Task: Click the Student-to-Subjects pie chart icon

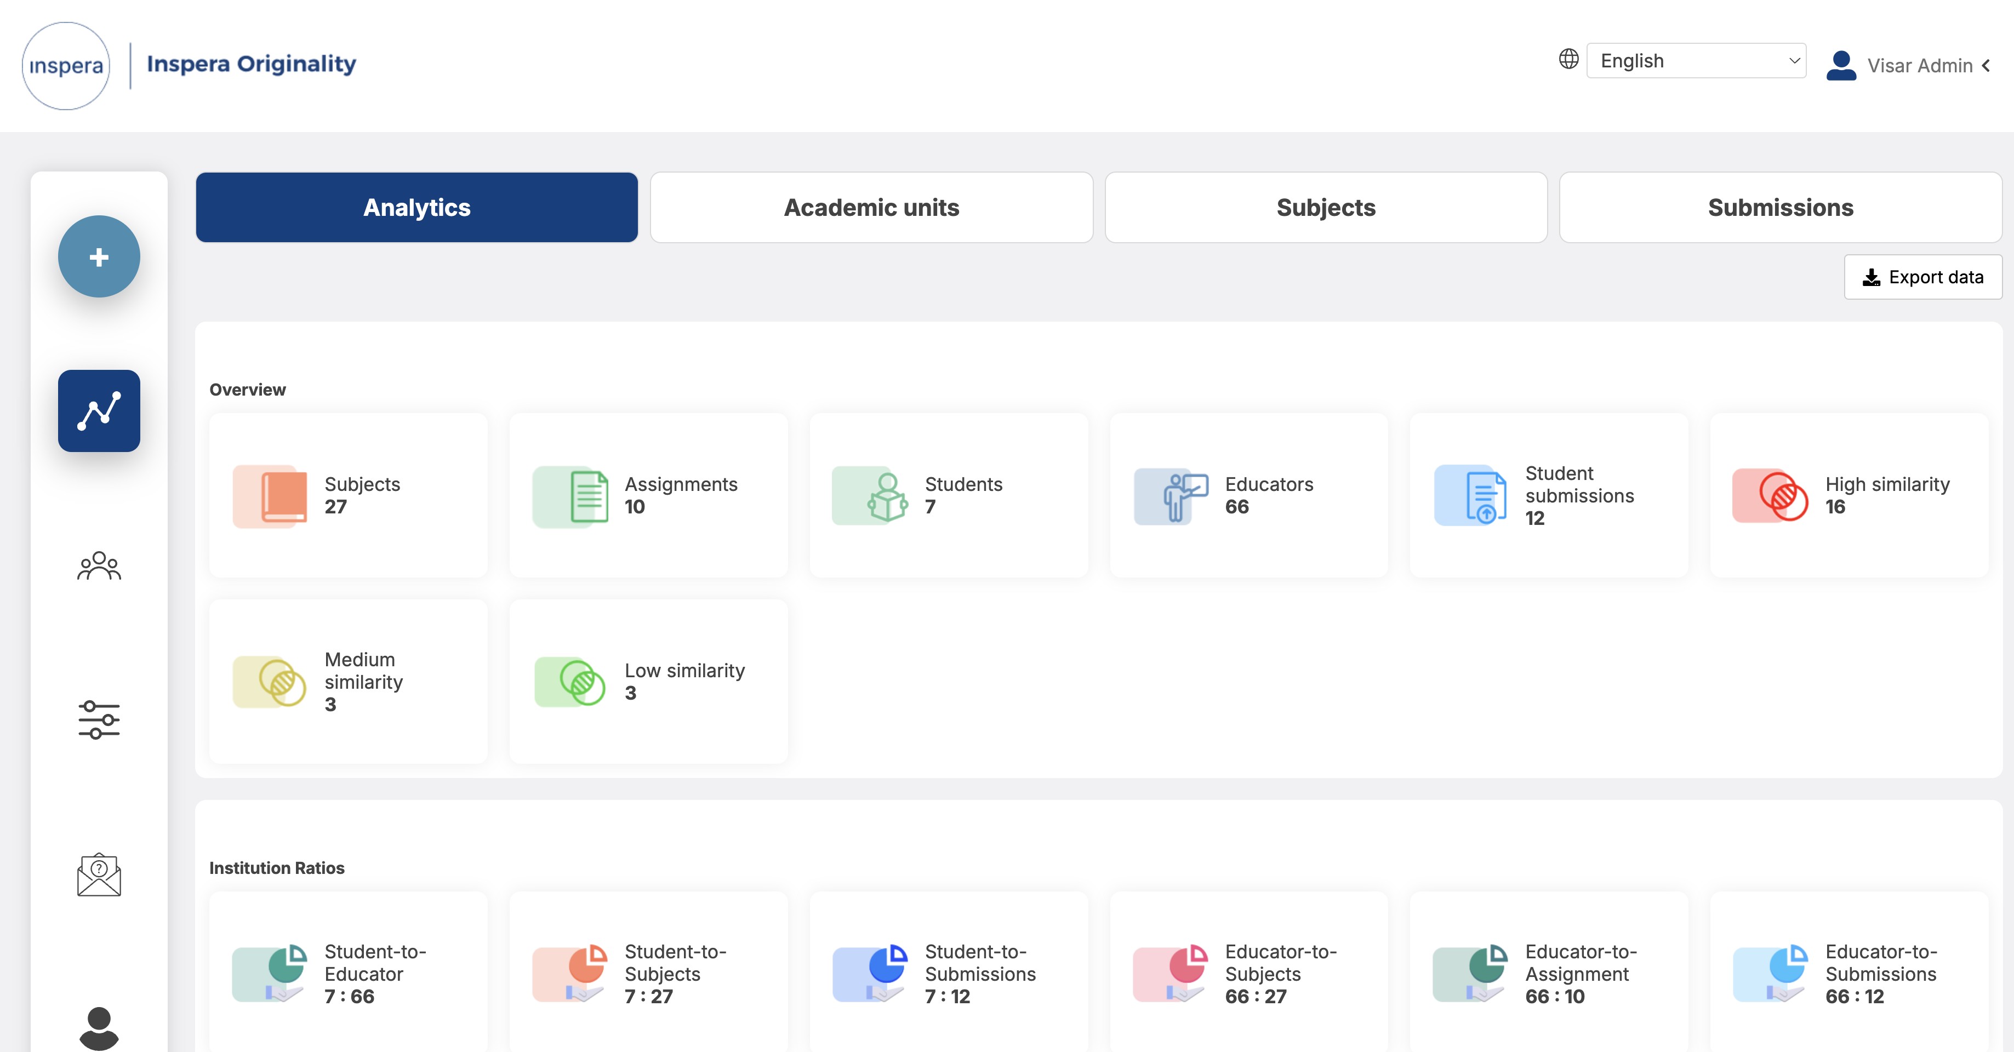Action: click(570, 973)
